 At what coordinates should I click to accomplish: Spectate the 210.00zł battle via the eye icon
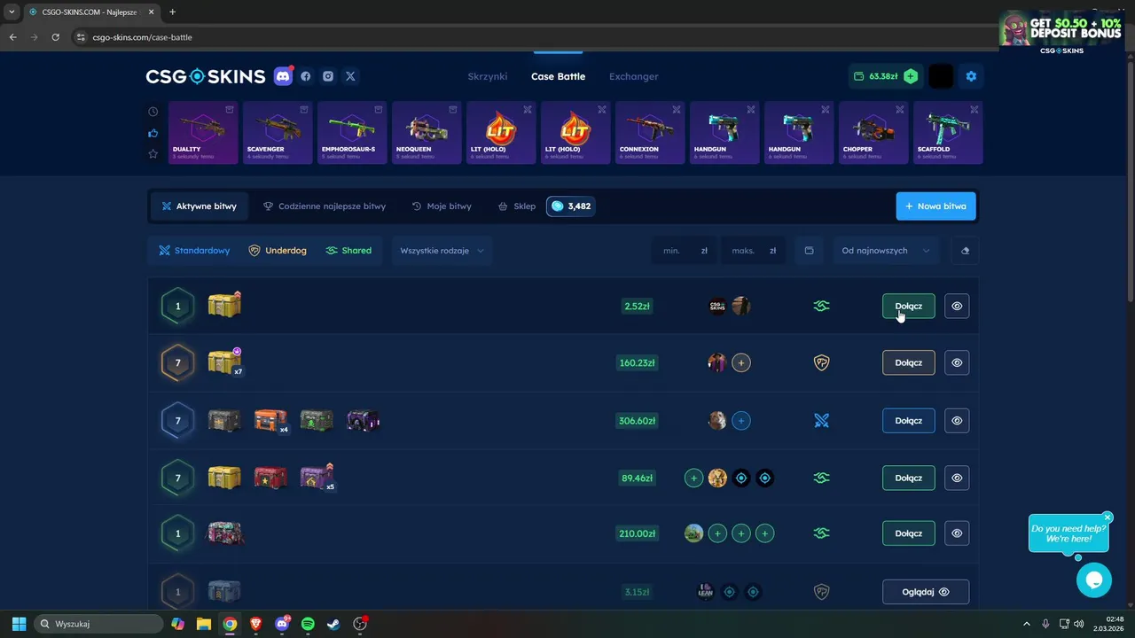coord(957,533)
